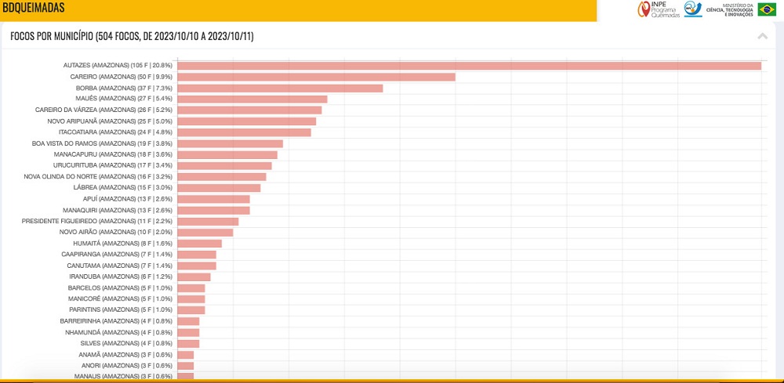784x383 pixels.
Task: Click the Focos por Município panel title
Action: [x=132, y=36]
